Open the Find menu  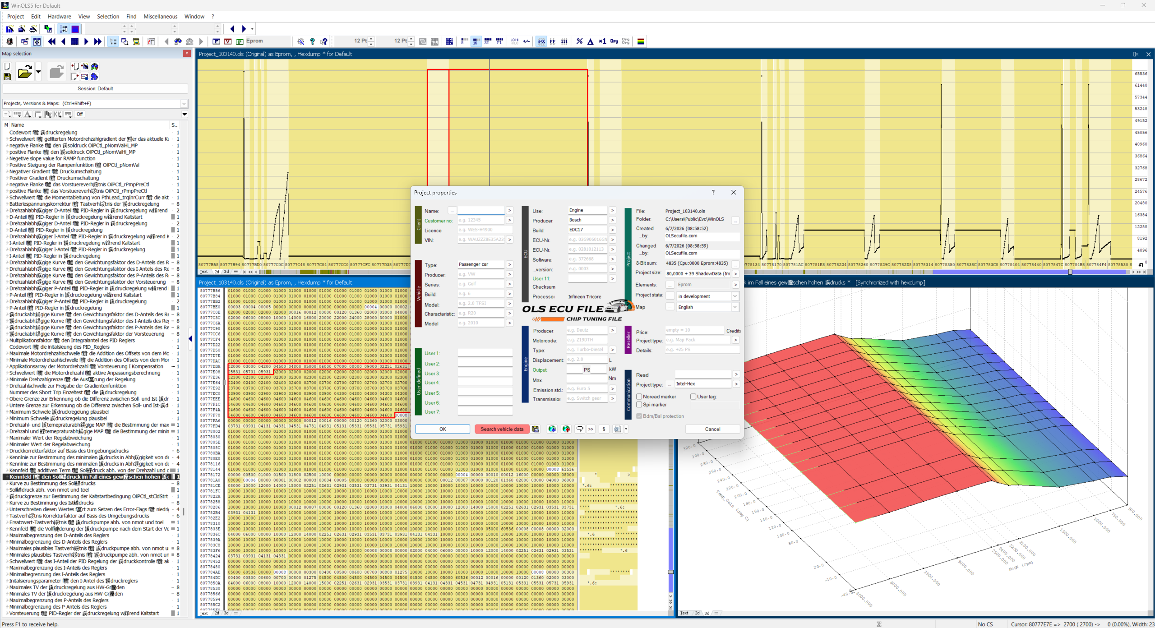click(131, 17)
